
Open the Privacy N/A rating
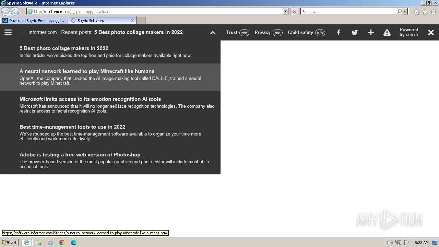pyautogui.click(x=268, y=33)
